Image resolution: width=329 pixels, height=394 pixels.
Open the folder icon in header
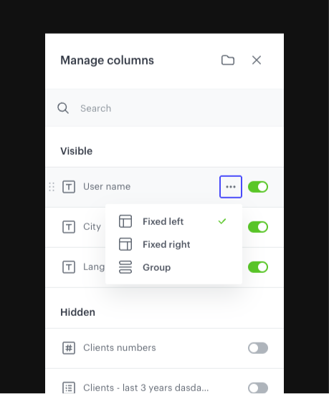point(228,60)
